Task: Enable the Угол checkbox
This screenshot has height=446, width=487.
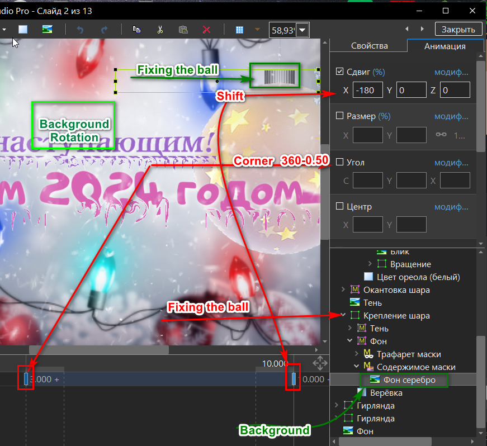Action: (339, 162)
